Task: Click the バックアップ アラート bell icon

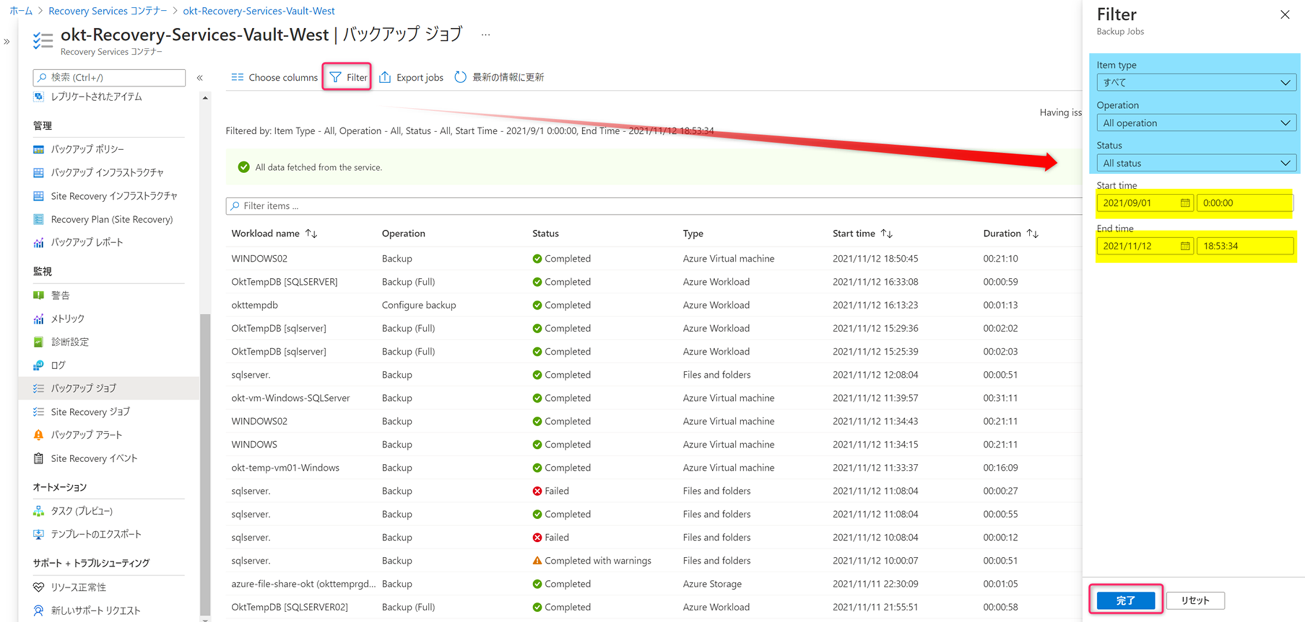Action: (39, 435)
